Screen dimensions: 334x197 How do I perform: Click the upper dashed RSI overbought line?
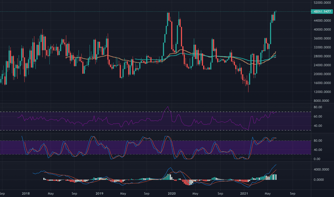[156, 112]
